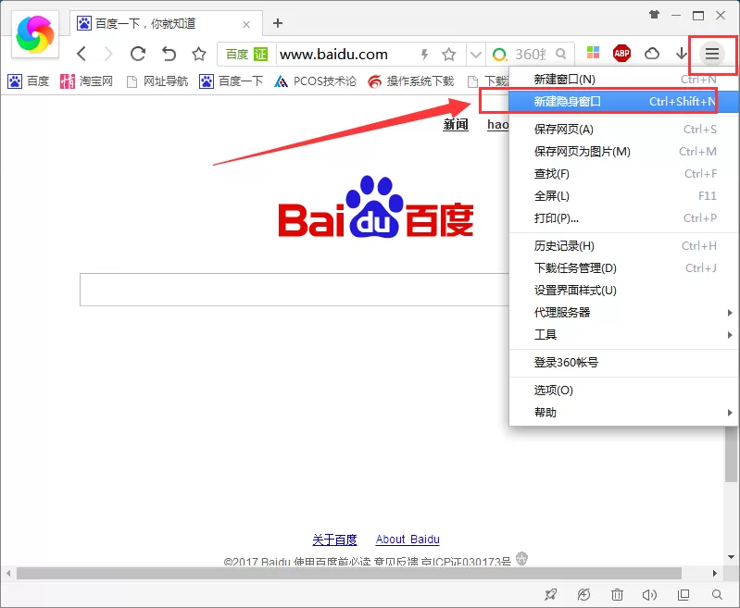Viewport: 740px width, 608px height.
Task: Click the Baidu logo image
Action: click(376, 207)
